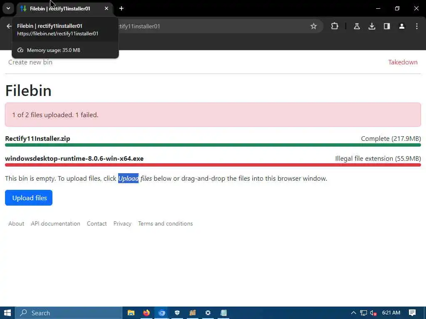The height and width of the screenshot is (319, 426).
Task: Launch Firefox from the taskbar
Action: click(x=146, y=313)
